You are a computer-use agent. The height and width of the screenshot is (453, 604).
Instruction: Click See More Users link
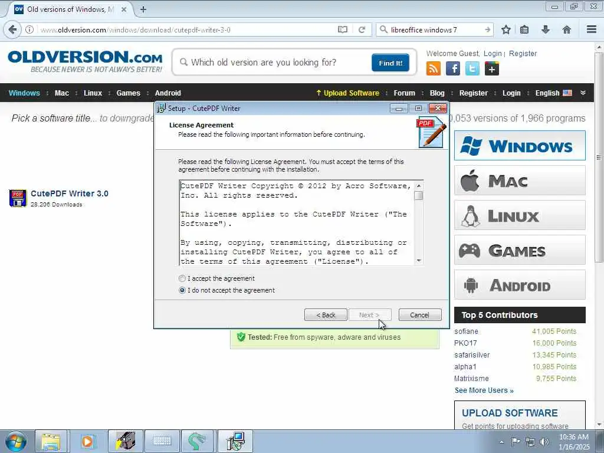pos(484,390)
